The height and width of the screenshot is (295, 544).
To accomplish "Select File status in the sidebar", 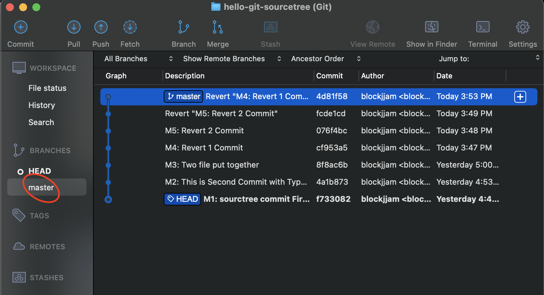I will [x=47, y=88].
